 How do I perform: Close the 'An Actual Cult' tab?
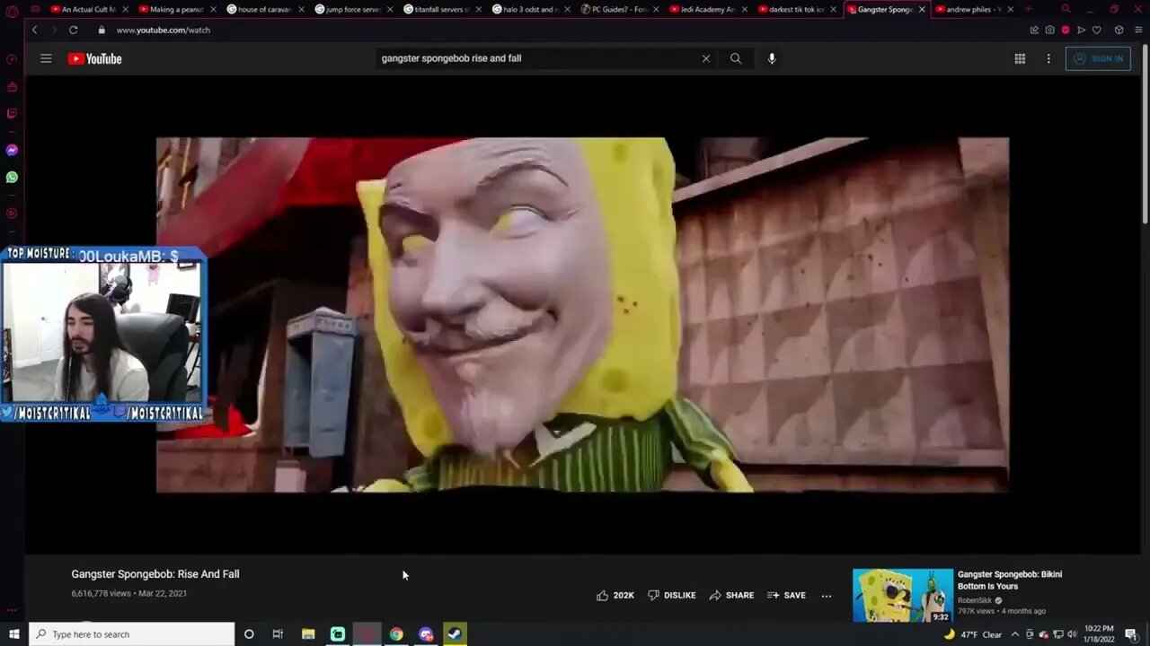click(x=125, y=9)
